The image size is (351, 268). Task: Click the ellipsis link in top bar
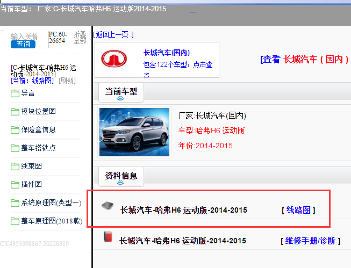pos(193,11)
